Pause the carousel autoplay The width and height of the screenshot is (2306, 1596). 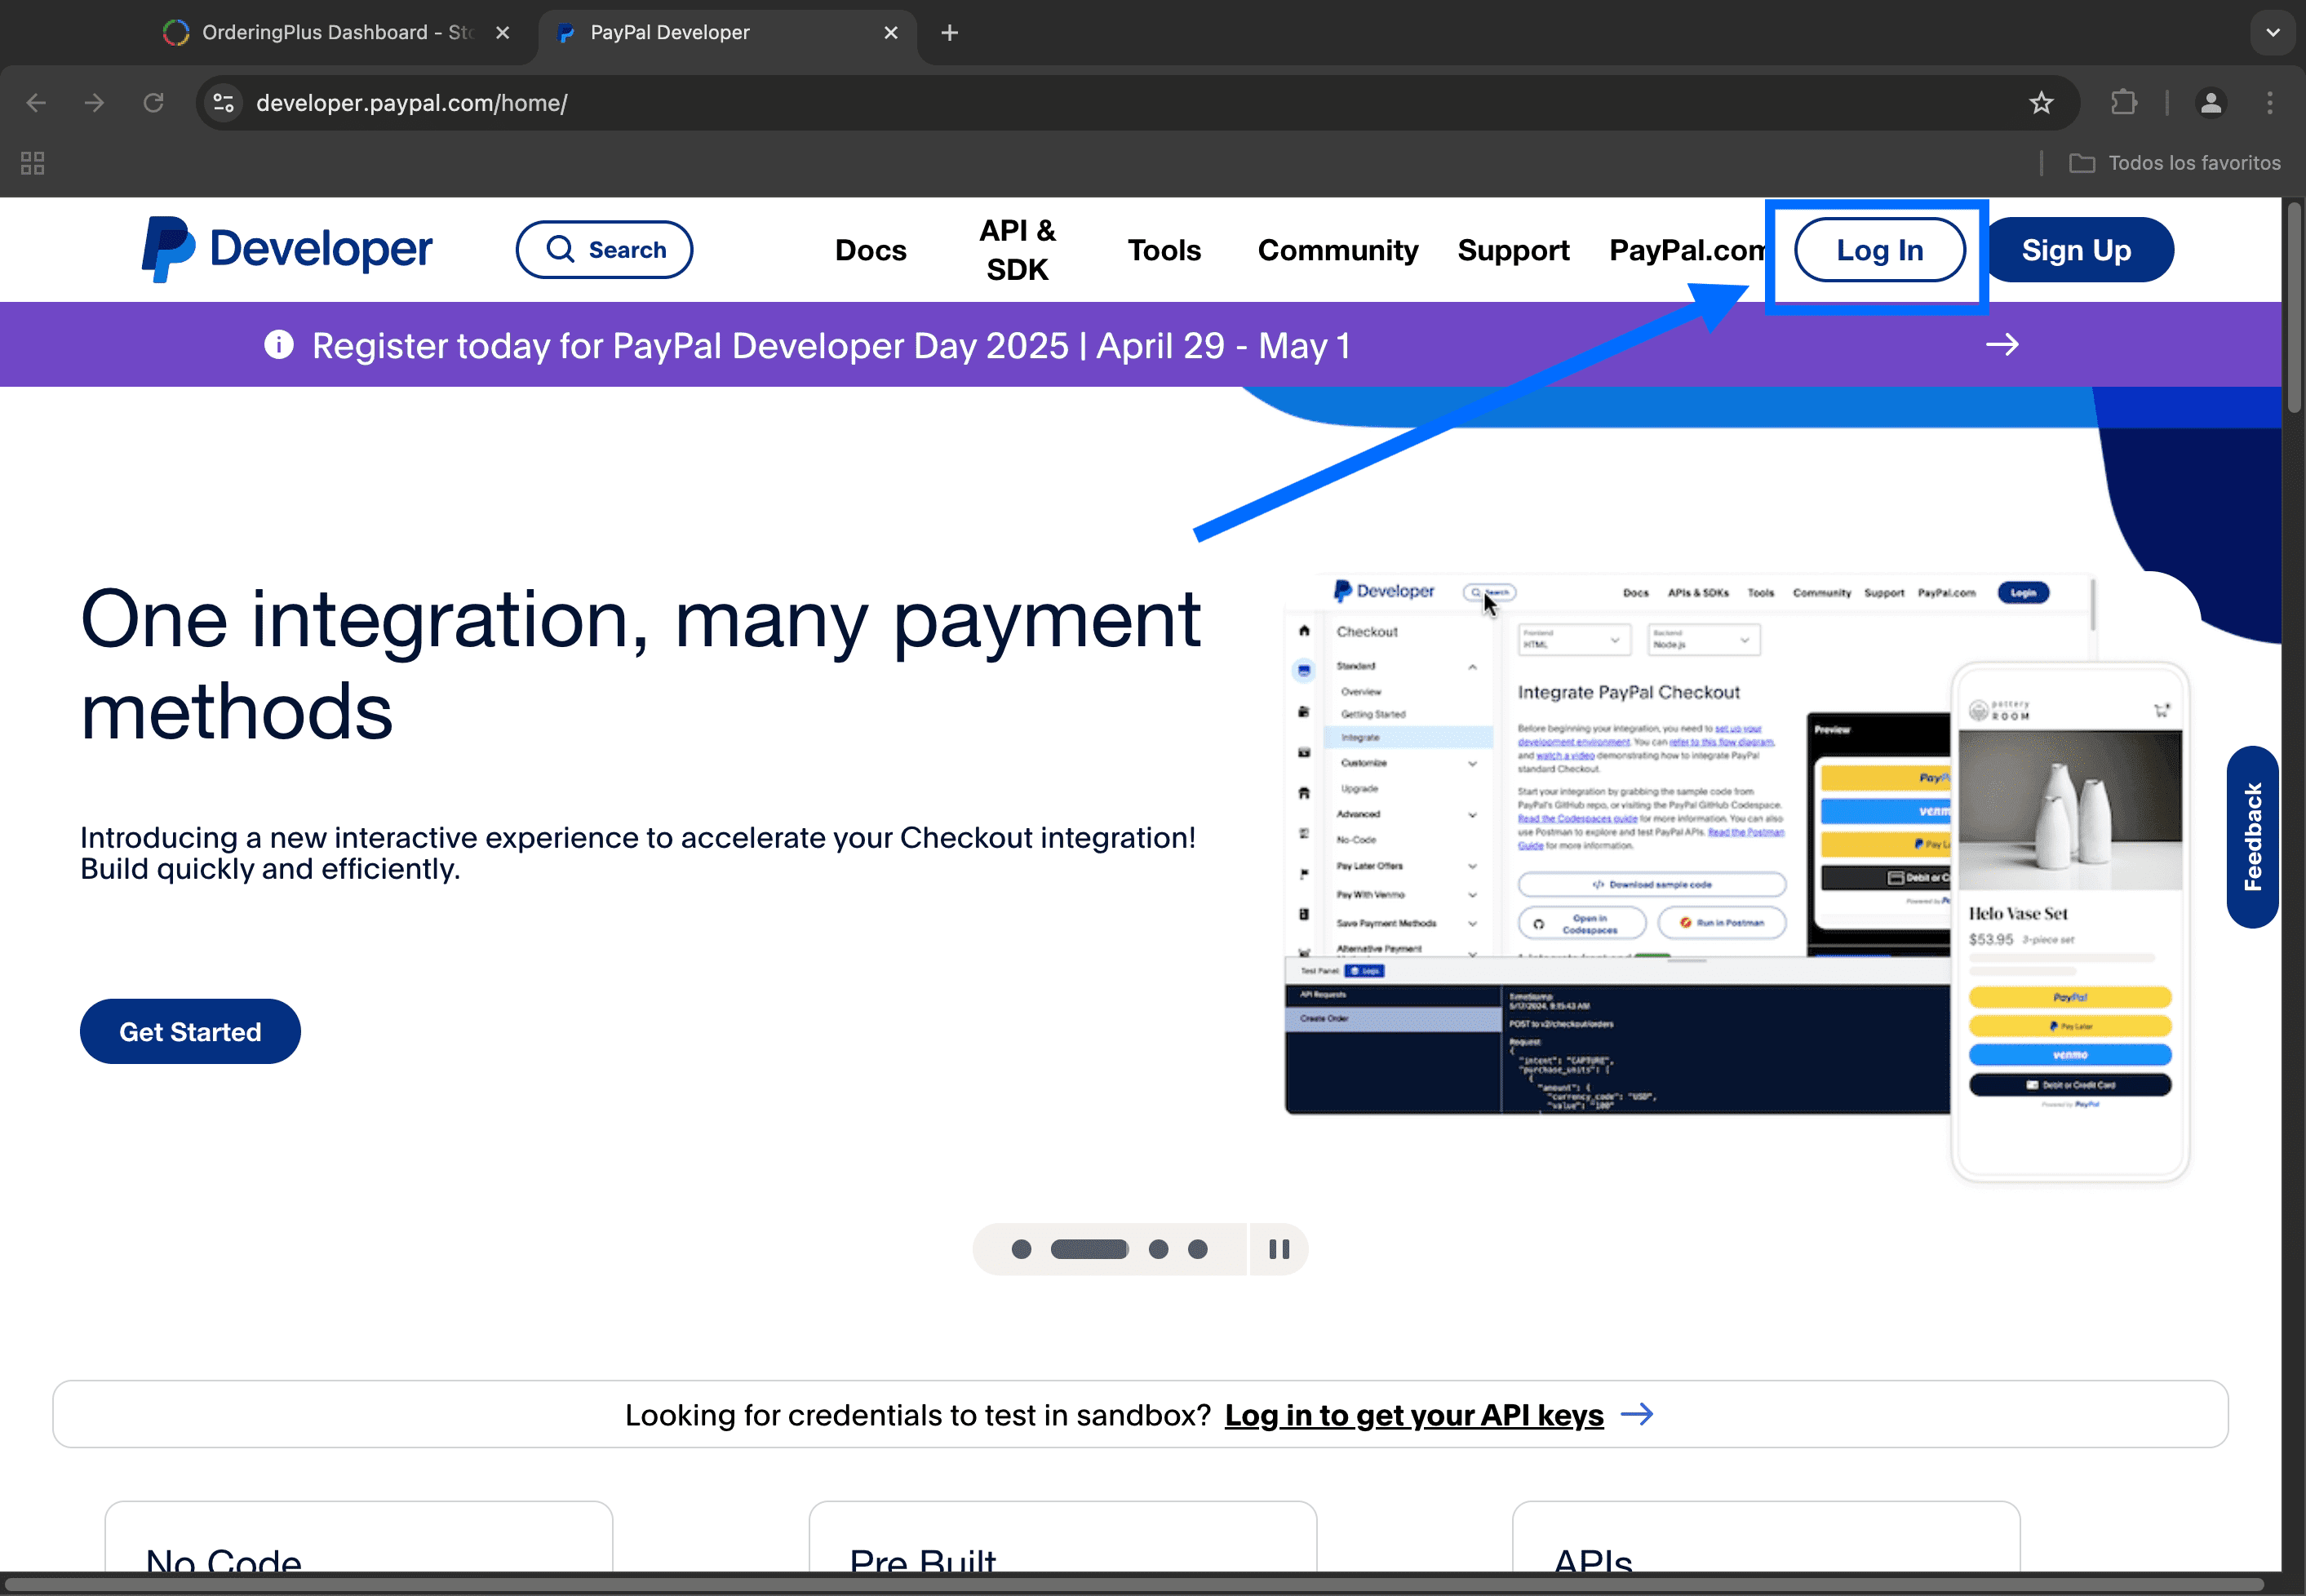tap(1278, 1249)
